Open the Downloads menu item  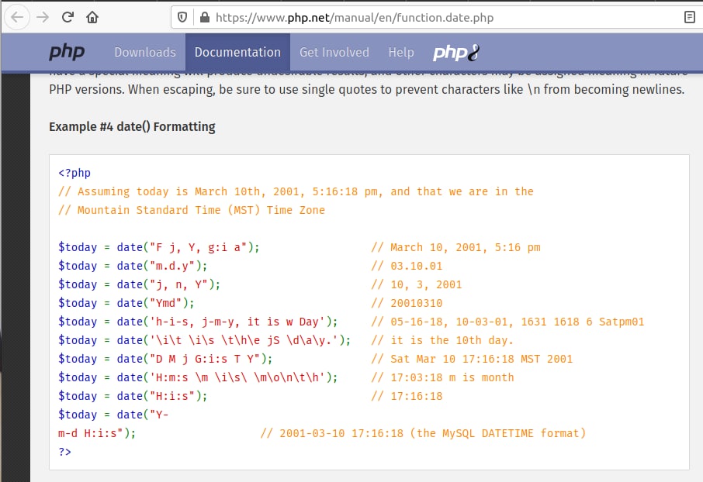coord(145,53)
